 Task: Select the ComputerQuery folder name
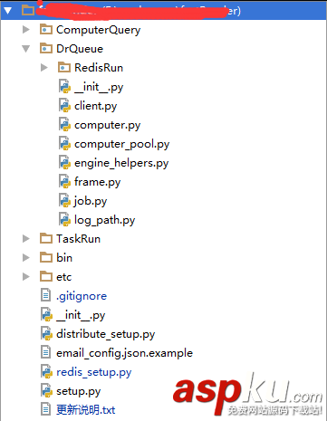[99, 30]
